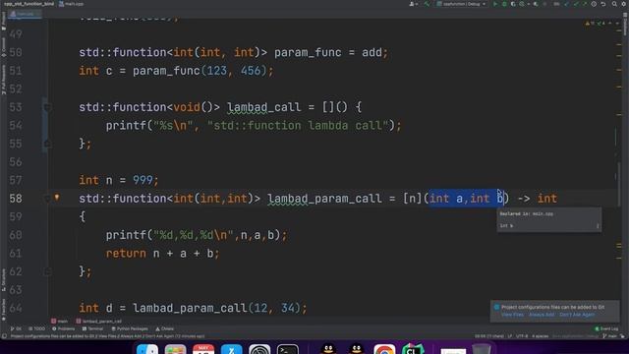Open the Pull Requests side panel
Screen dimensions: 629x354
[x=4, y=80]
